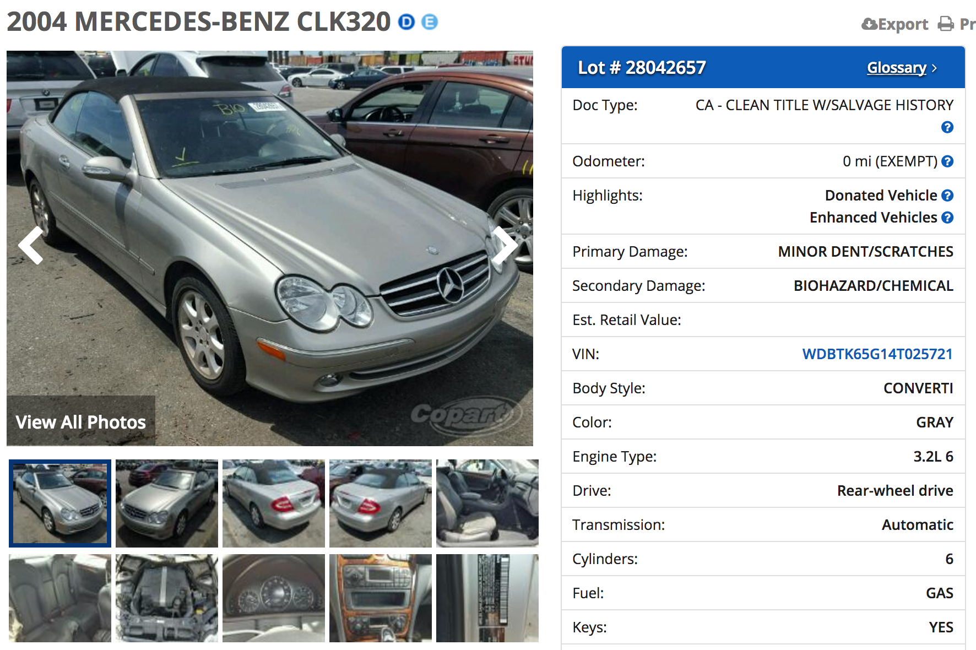
Task: Click Donated Vehicle help question icon
Action: 947,196
